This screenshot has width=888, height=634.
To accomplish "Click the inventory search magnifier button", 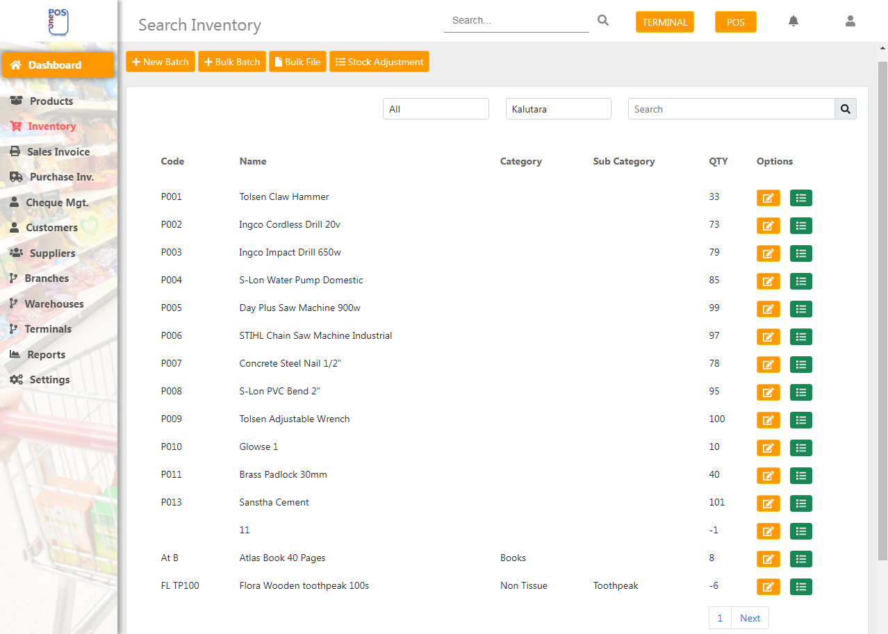I will pyautogui.click(x=846, y=109).
